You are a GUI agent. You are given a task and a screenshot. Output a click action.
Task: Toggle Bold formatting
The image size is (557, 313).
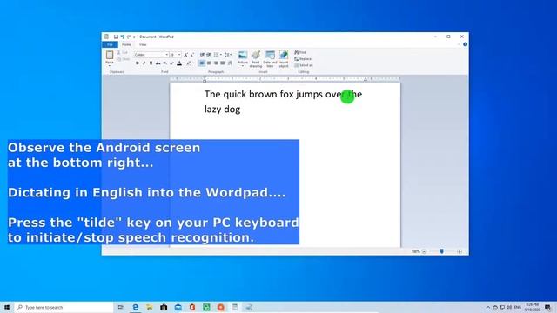click(138, 63)
